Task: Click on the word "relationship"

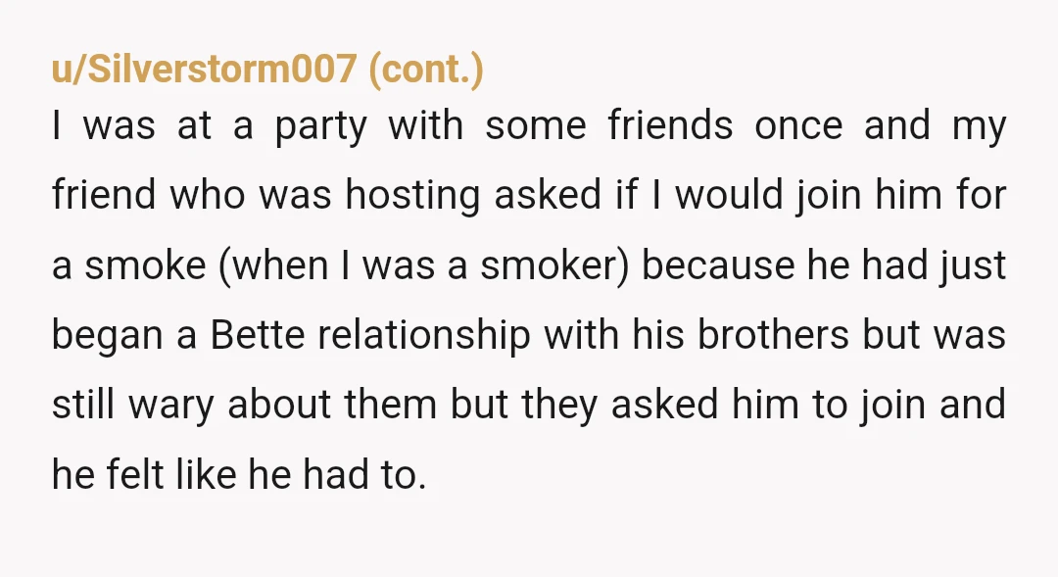Action: 424,337
